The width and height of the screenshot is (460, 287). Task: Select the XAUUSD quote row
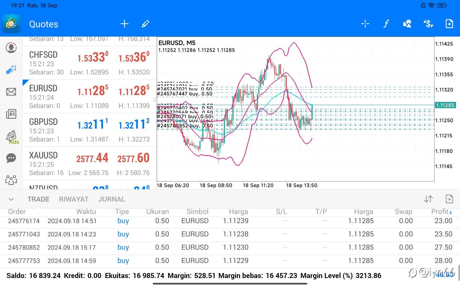coord(89,163)
